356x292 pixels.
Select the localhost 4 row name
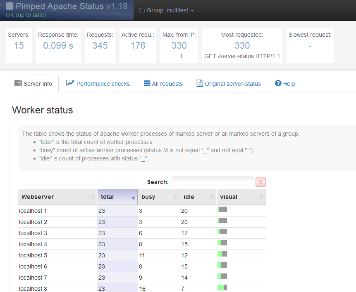[33, 244]
